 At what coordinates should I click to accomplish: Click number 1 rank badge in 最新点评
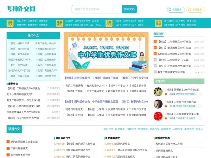[x=155, y=41]
